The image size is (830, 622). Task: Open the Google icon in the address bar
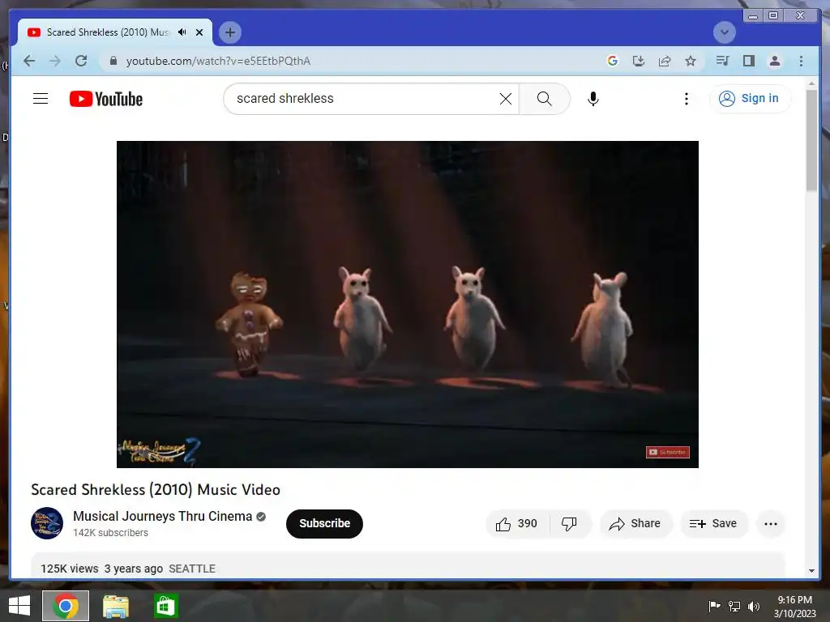coord(613,61)
